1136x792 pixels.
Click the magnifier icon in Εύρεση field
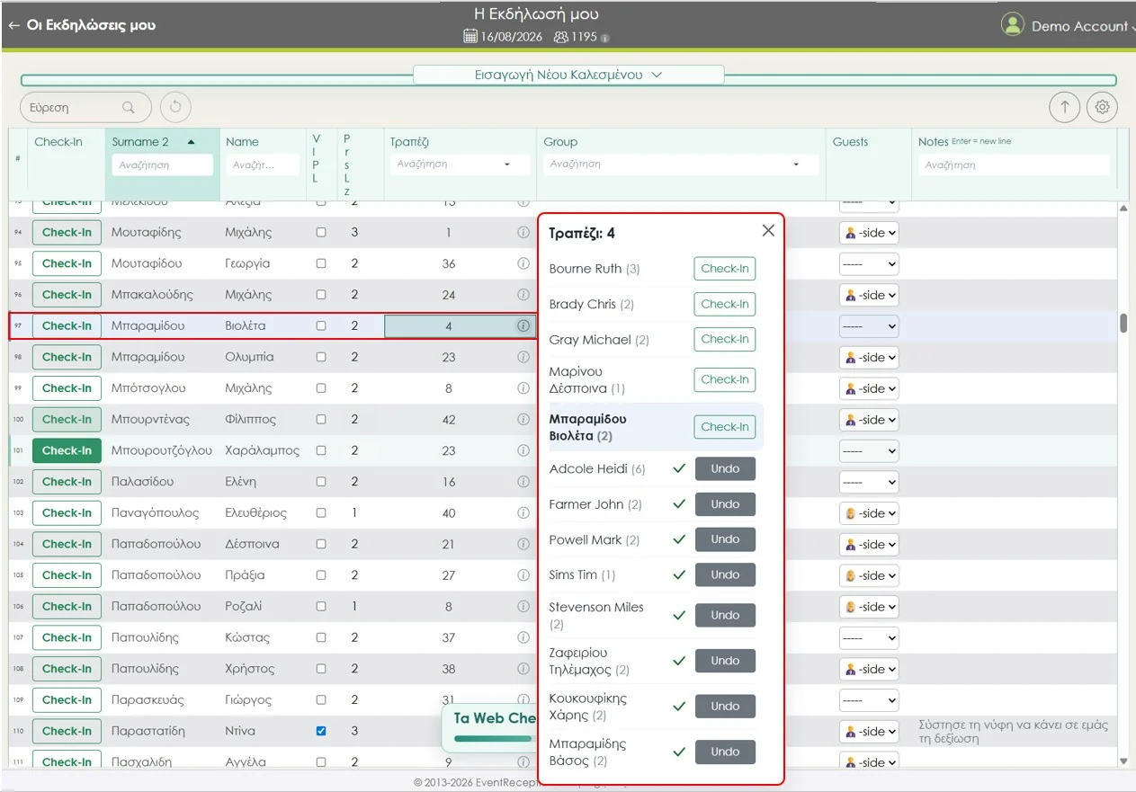(x=129, y=108)
